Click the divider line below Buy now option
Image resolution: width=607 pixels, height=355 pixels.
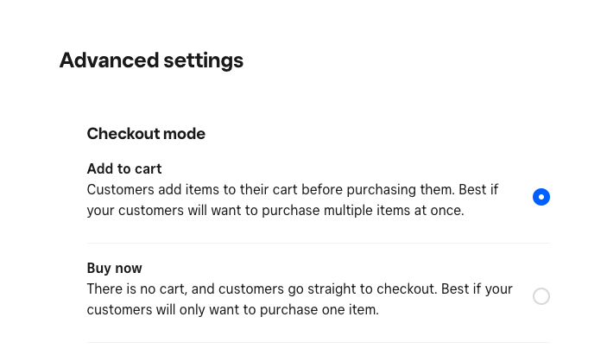pos(318,342)
